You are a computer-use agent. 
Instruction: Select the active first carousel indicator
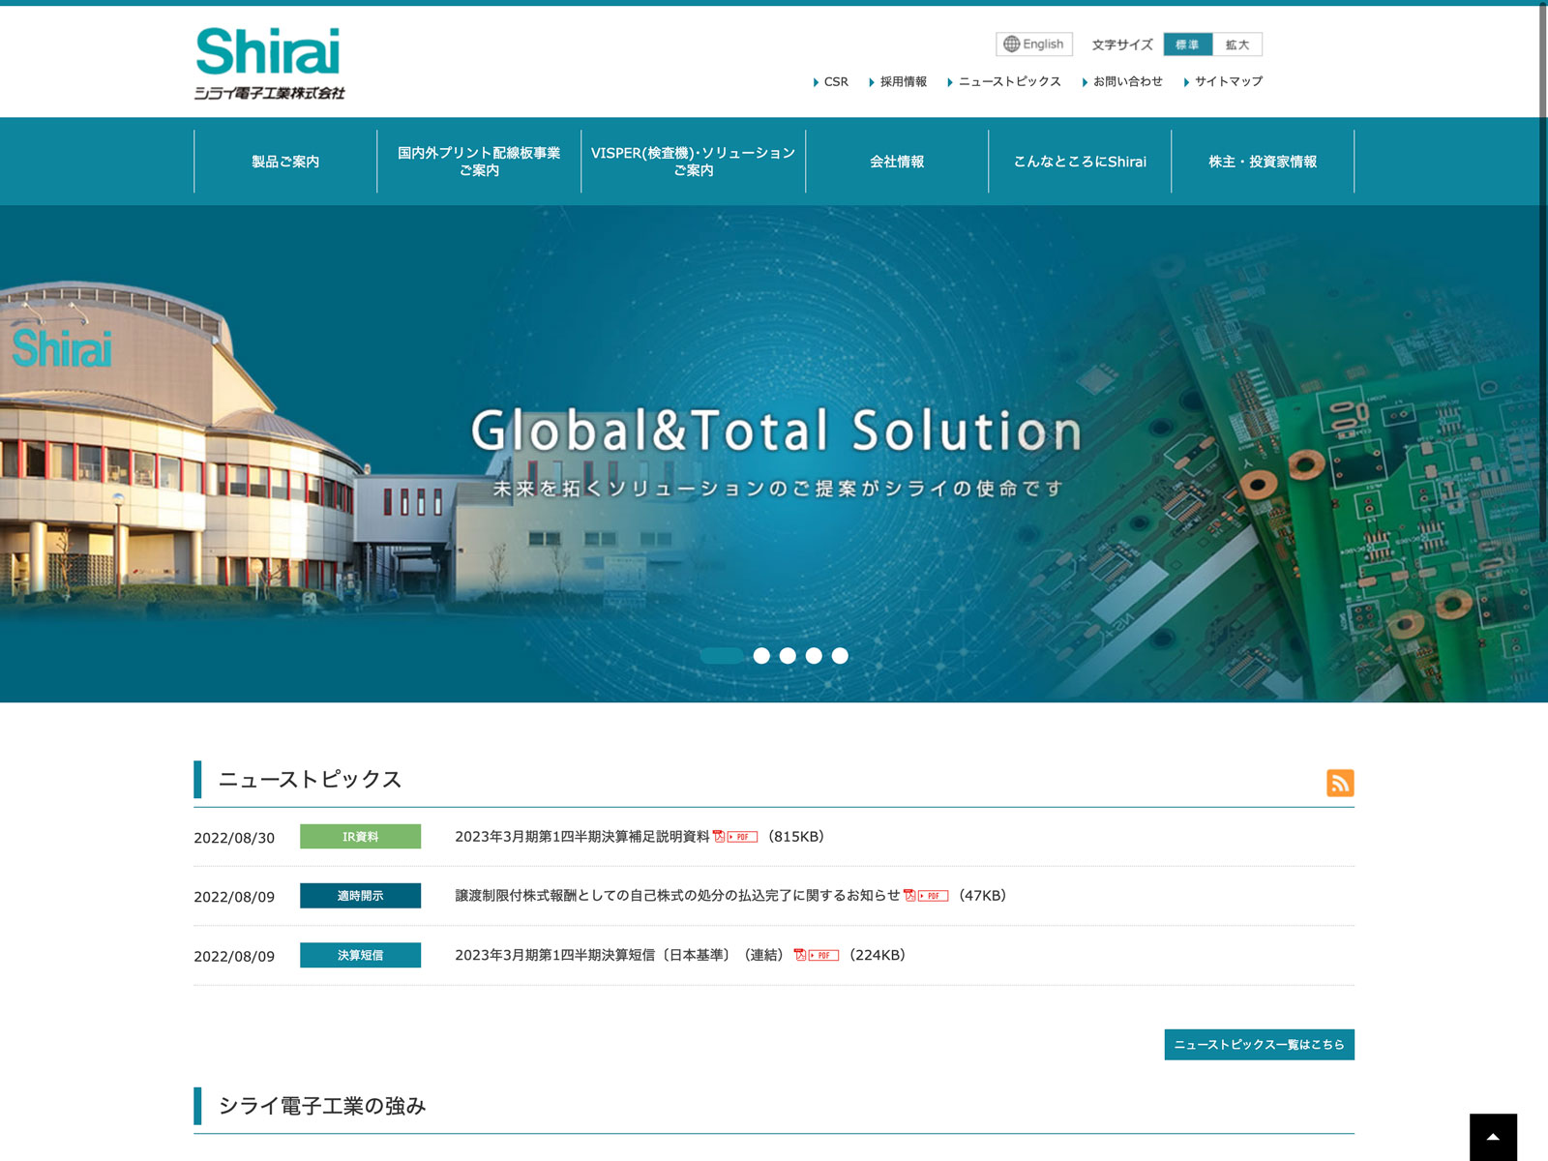click(722, 656)
